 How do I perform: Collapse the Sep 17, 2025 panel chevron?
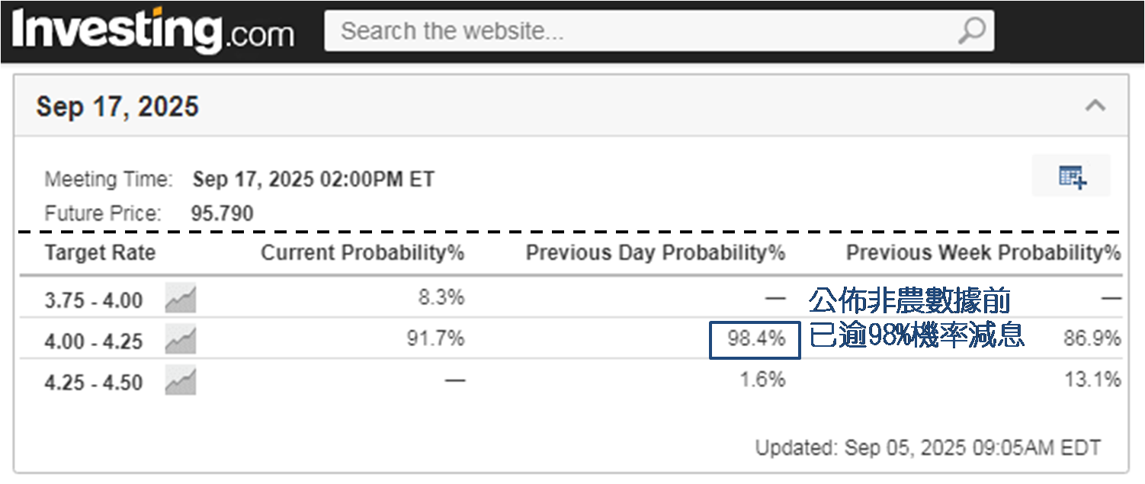tap(1095, 106)
